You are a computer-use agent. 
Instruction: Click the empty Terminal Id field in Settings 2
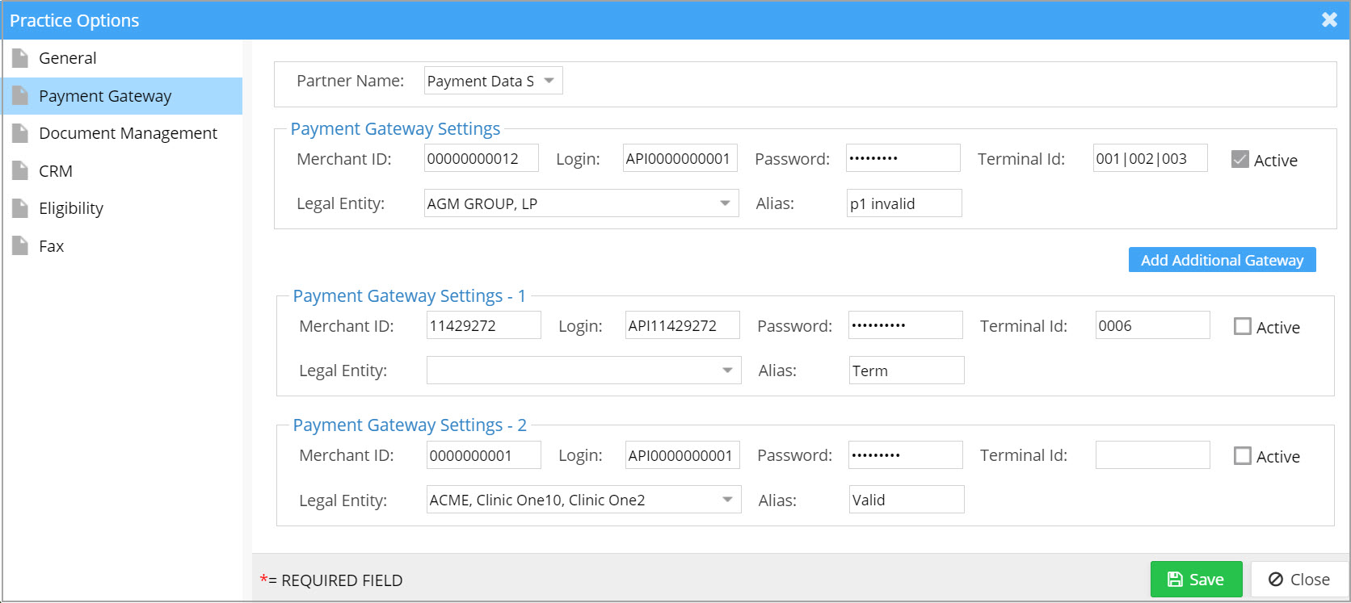(x=1152, y=455)
